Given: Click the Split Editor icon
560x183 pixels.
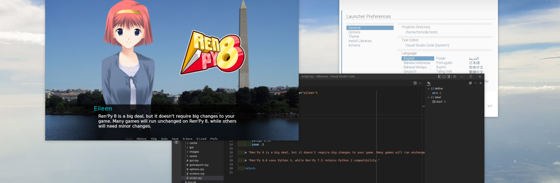Looking at the screenshot, I should [x=415, y=83].
